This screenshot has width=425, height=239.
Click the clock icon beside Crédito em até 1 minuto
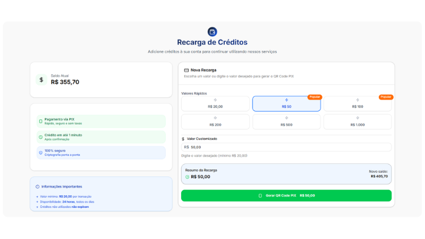41,137
